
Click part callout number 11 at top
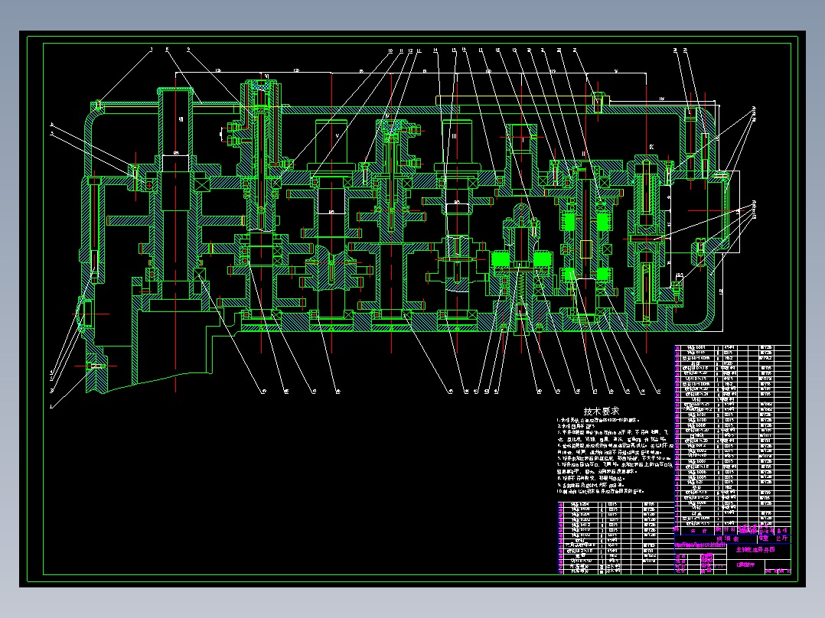[x=401, y=51]
